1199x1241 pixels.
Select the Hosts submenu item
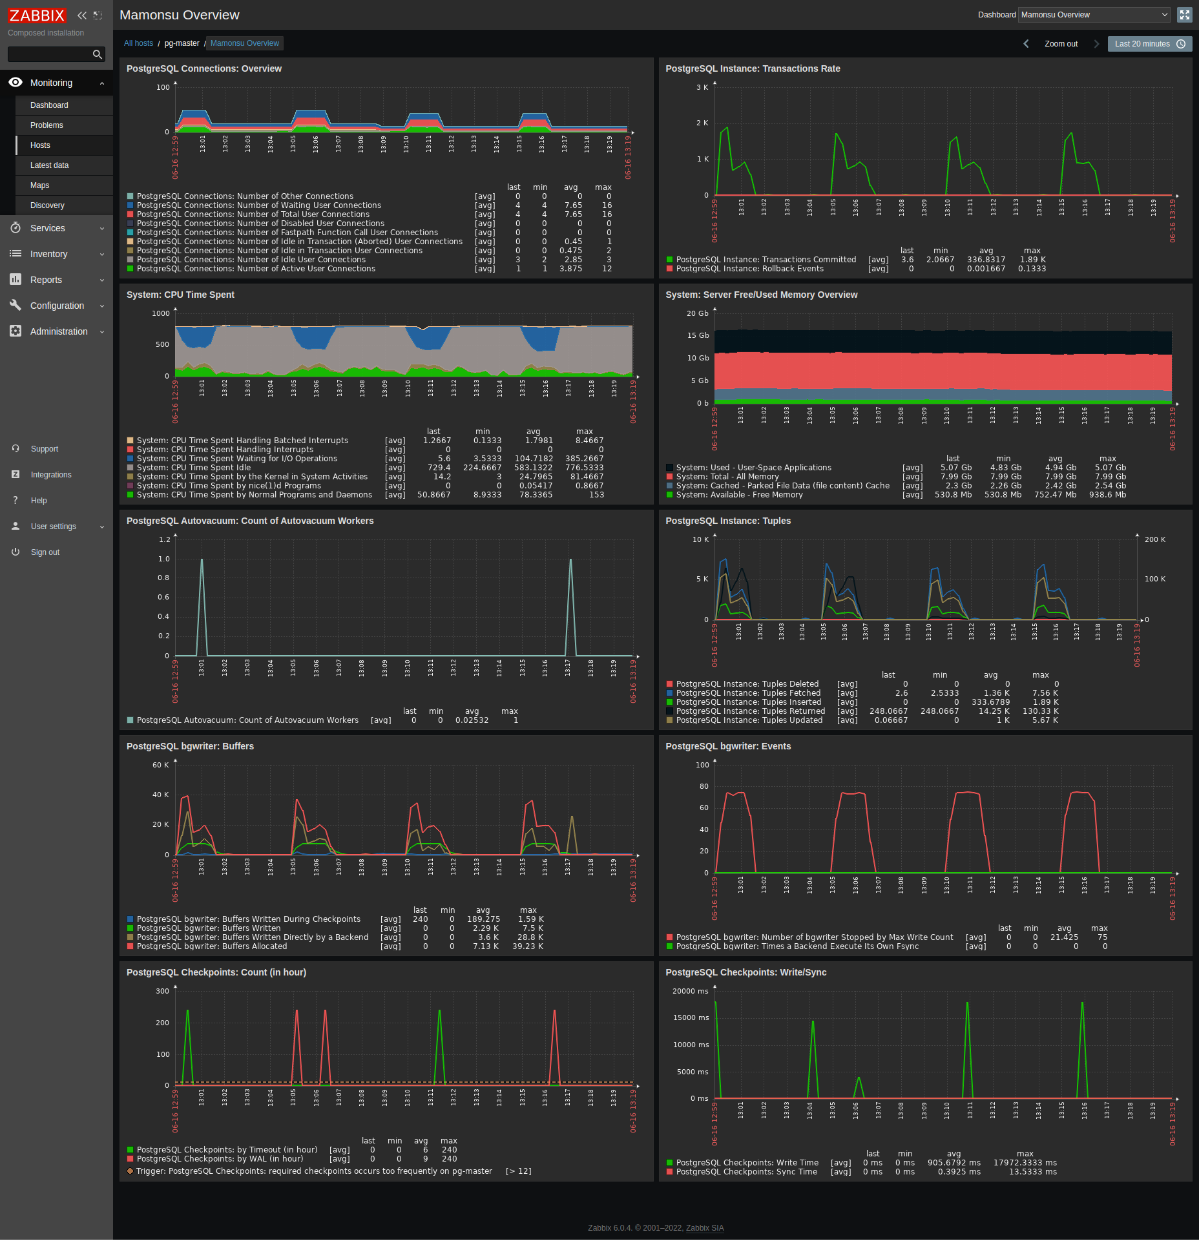click(64, 145)
